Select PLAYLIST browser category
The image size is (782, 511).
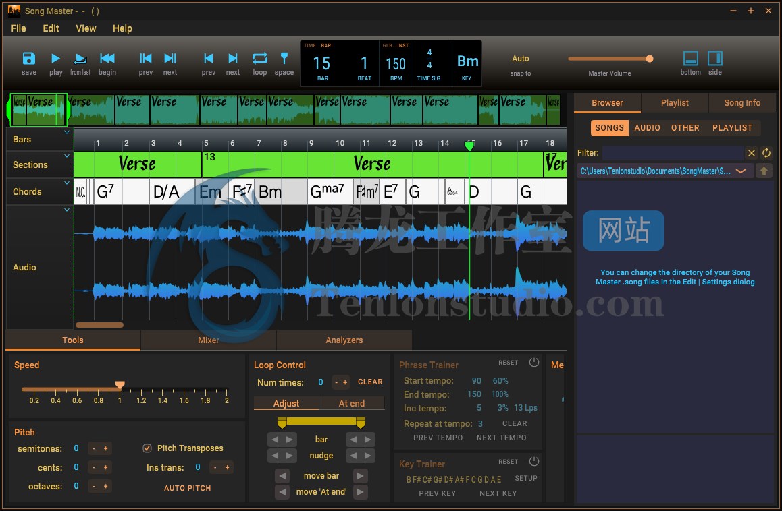(732, 128)
